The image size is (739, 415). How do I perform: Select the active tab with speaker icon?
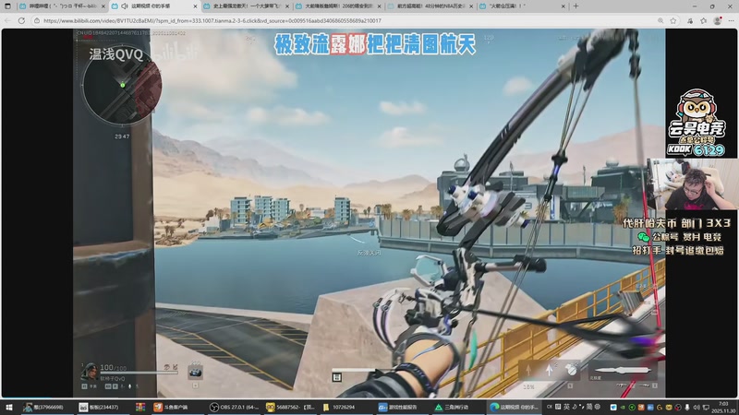154,6
